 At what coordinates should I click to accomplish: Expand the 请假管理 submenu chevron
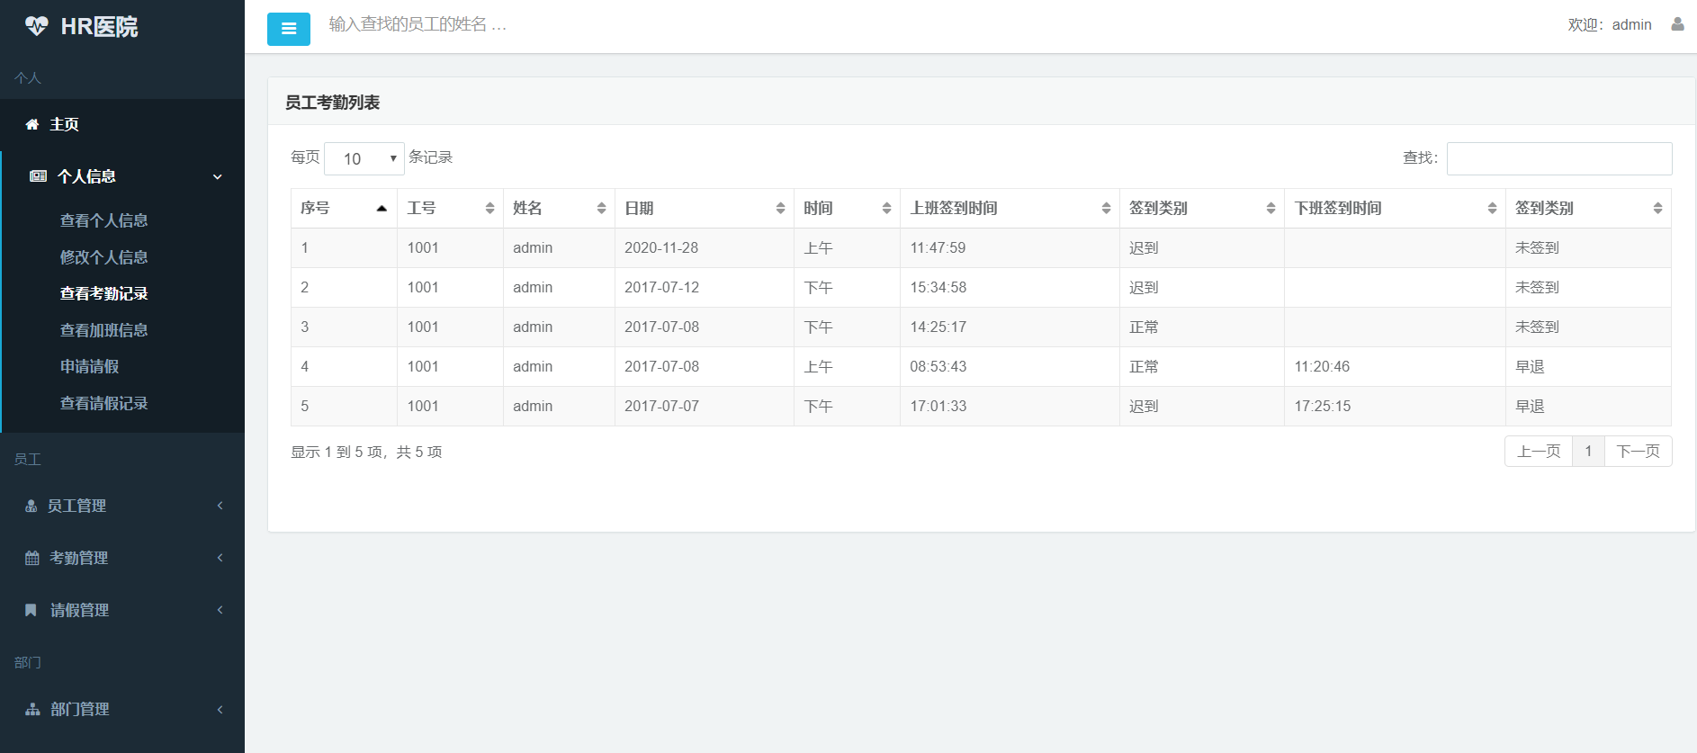220,610
